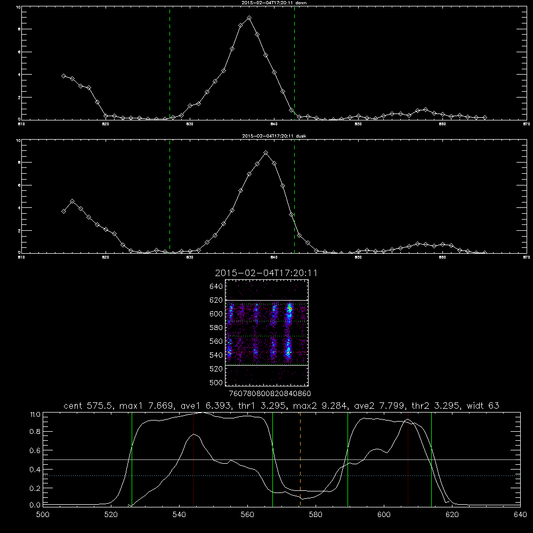Select the peak diamond marker in the dawn plot

(x=249, y=18)
